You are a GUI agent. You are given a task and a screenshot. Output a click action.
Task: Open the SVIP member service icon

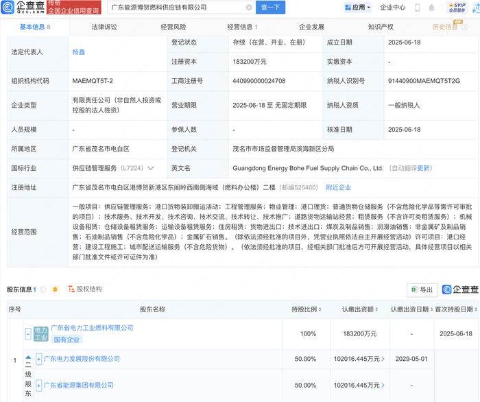click(x=457, y=8)
